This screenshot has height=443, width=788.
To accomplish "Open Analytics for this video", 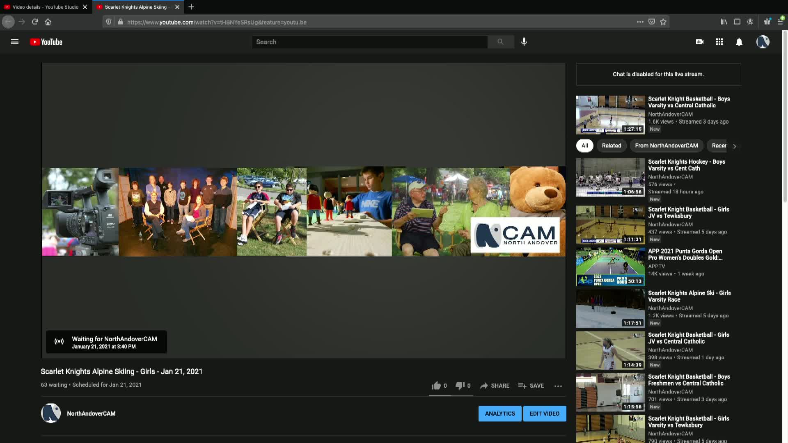I will tap(500, 413).
